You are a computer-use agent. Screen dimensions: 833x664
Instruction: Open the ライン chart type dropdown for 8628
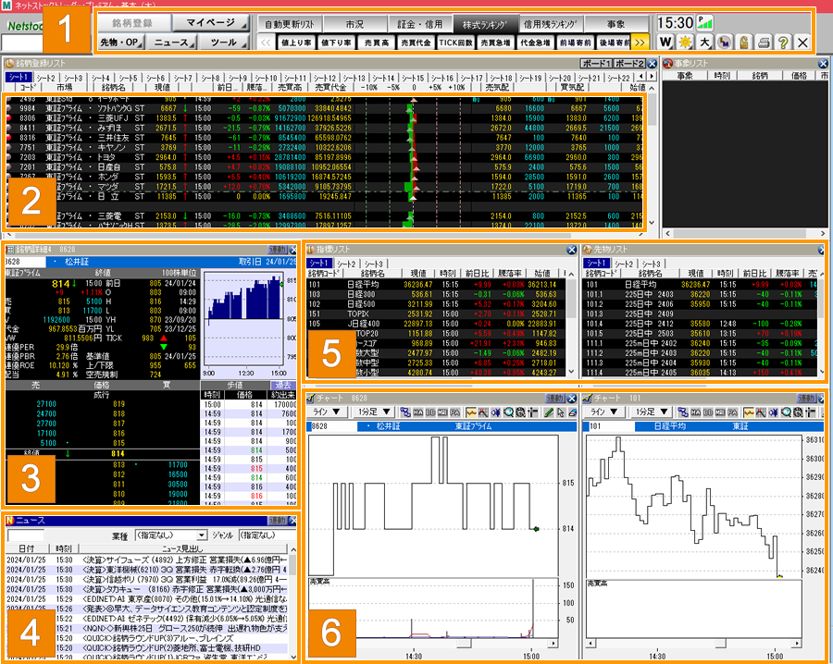point(325,412)
